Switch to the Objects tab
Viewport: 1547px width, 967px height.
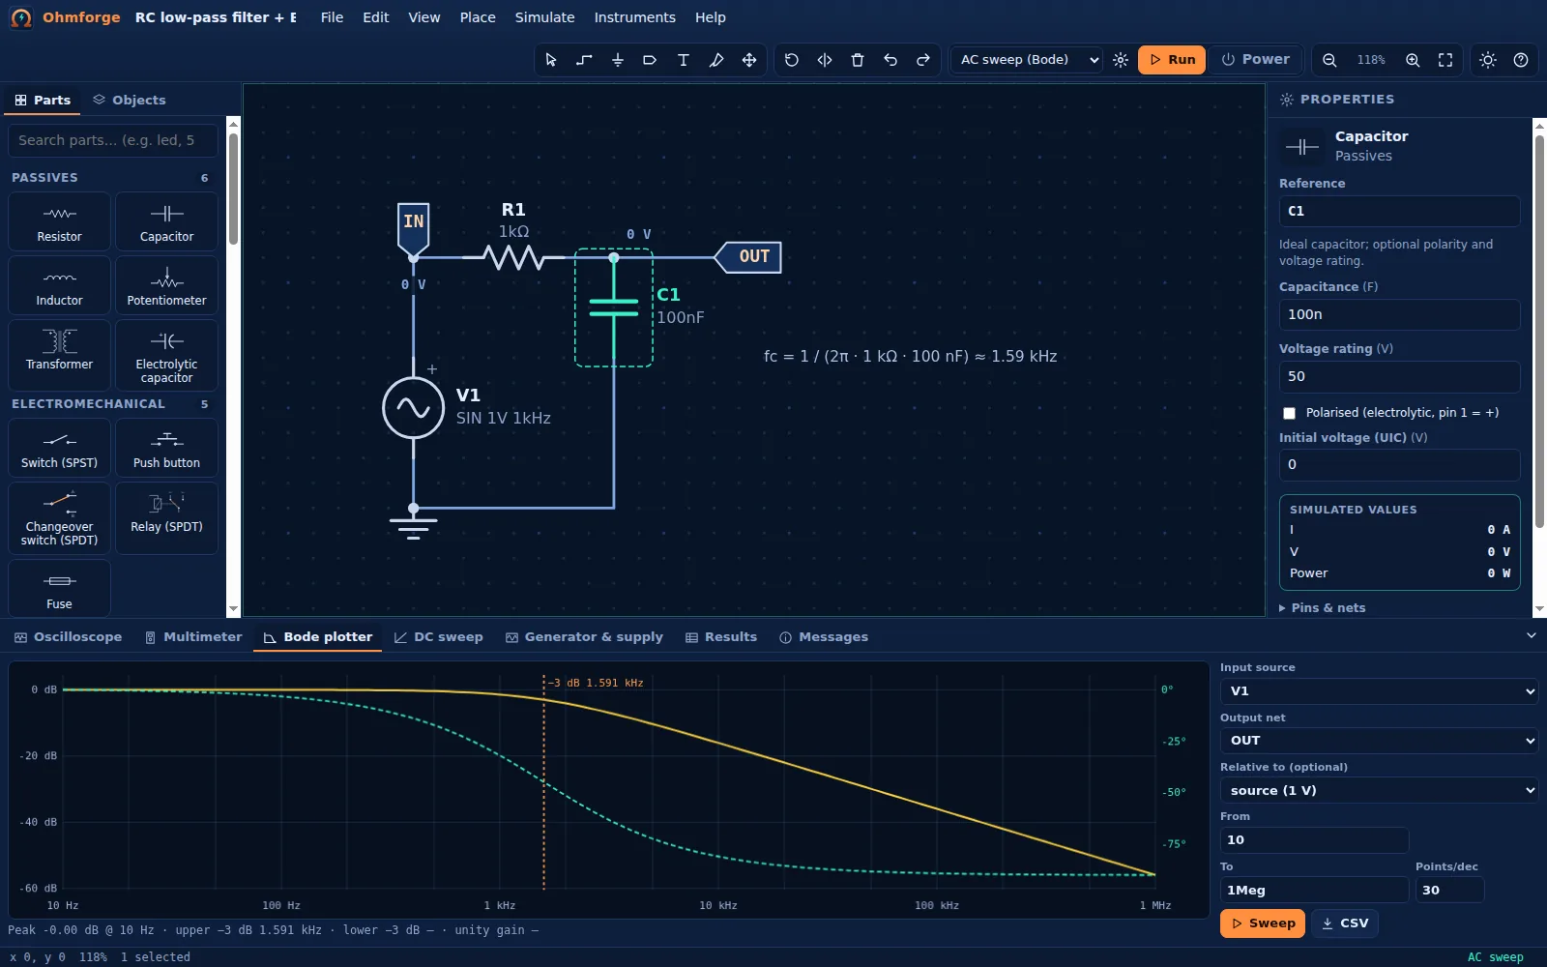pos(130,100)
